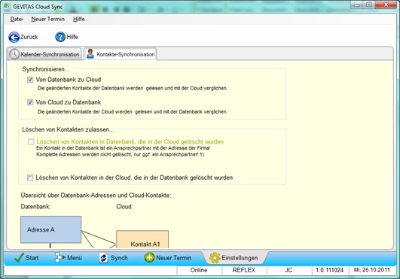This screenshot has height=279, width=400.
Task: Click the REFLEX status bar entry
Action: pyautogui.click(x=244, y=270)
